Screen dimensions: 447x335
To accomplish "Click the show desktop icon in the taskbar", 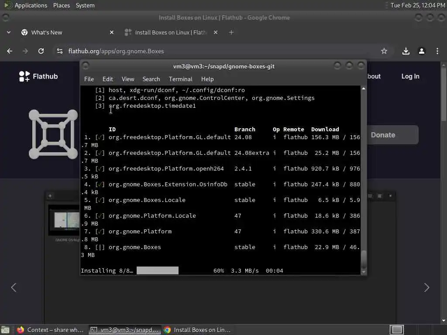I will point(5,330).
